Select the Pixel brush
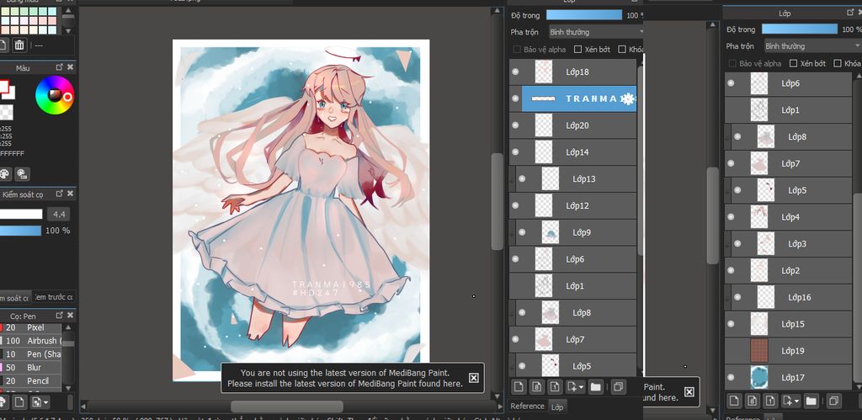862x420 pixels. [x=31, y=327]
